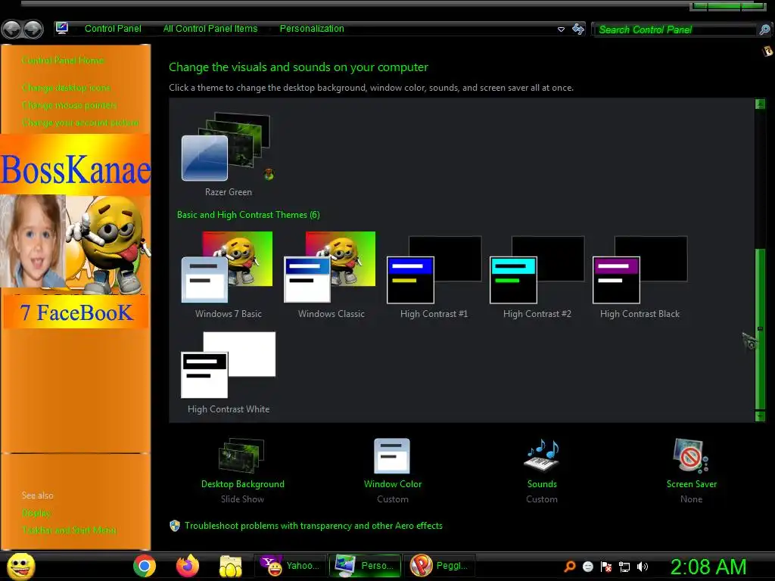This screenshot has height=581, width=775.
Task: Click the orange magnifier tray icon
Action: tap(570, 567)
